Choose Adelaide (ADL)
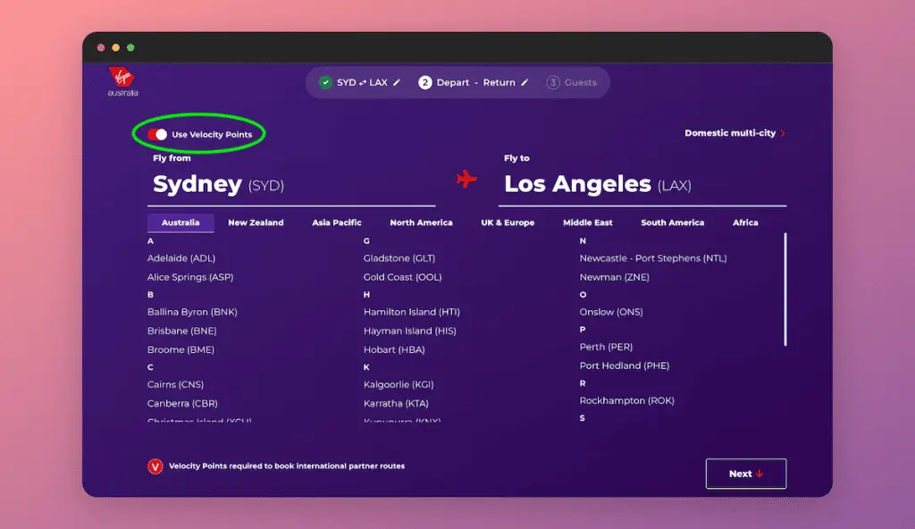The height and width of the screenshot is (529, 915). tap(180, 258)
